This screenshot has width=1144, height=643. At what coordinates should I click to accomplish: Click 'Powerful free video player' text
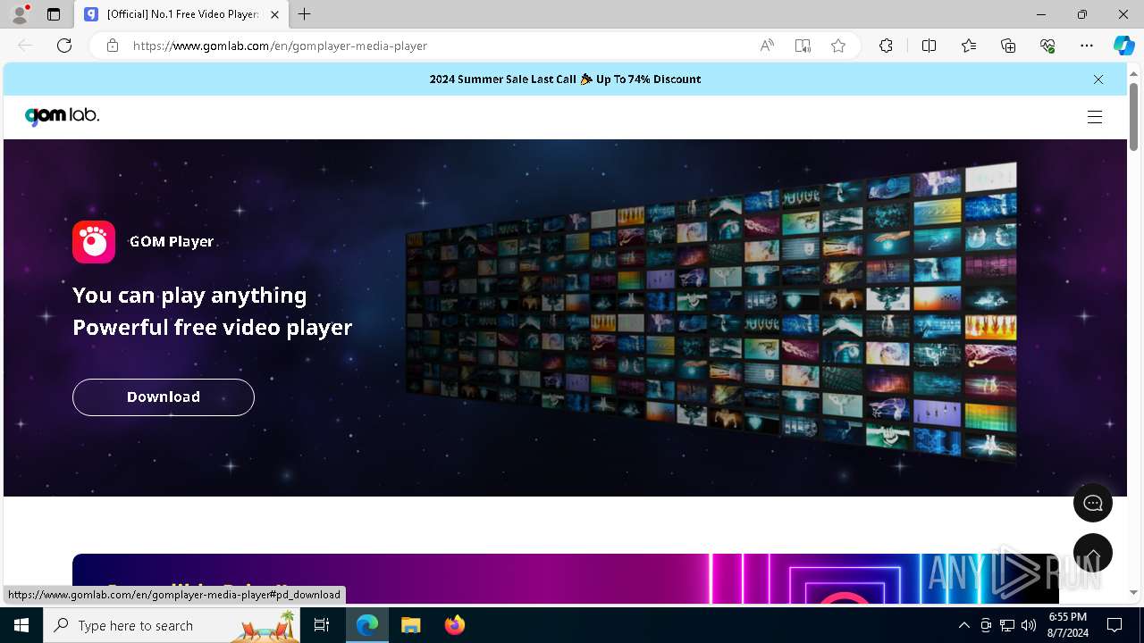[x=213, y=328]
